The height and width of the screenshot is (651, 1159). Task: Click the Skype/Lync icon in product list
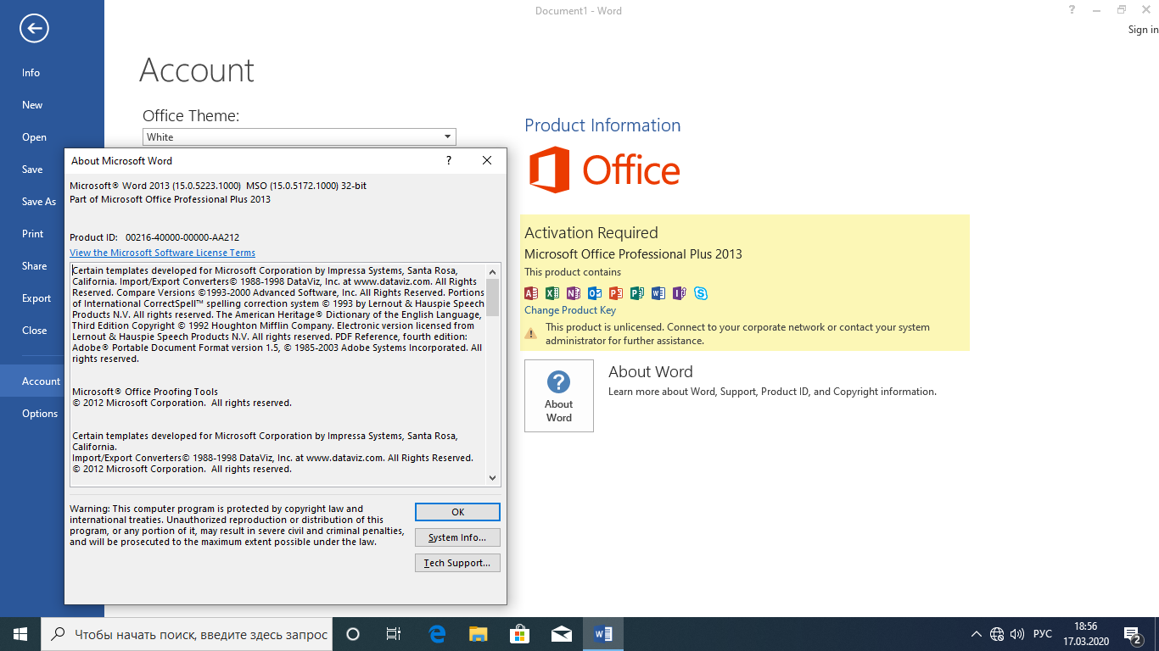pyautogui.click(x=701, y=293)
